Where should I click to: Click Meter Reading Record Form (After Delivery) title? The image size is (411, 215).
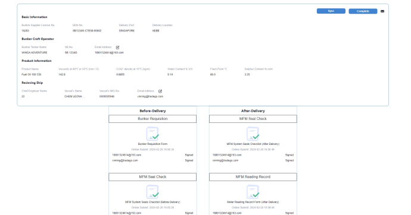click(253, 202)
